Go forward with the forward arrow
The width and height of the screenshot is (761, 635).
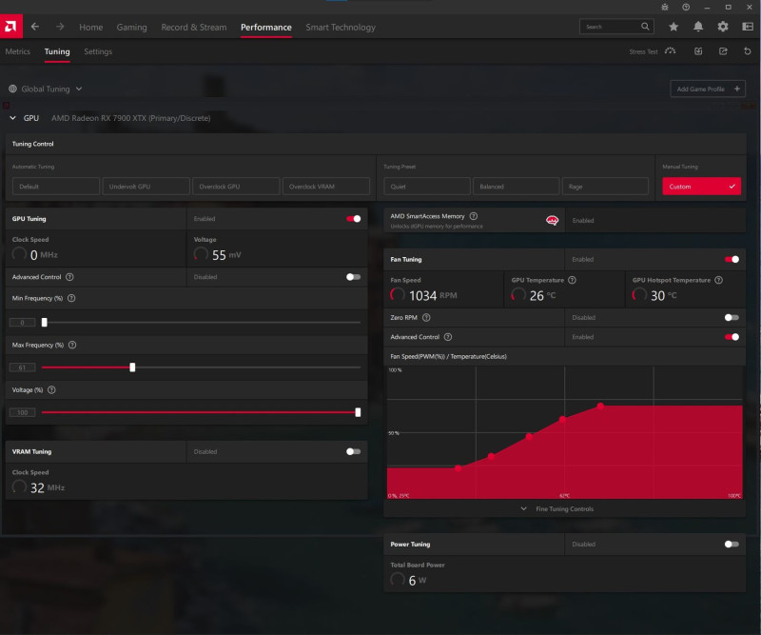[60, 27]
